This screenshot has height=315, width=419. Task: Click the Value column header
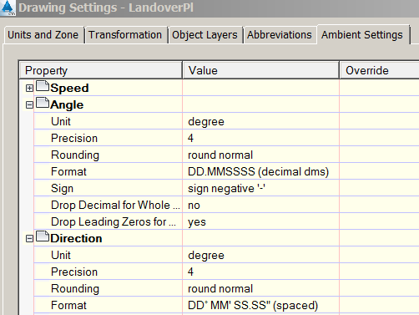tap(261, 70)
